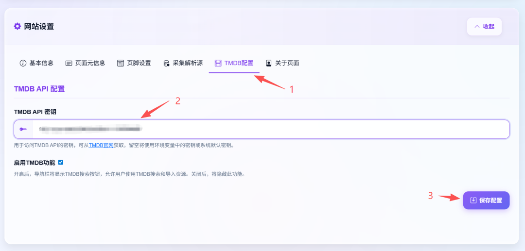The image size is (525, 251).
Task: Switch to the 页面元信息 tab
Action: click(x=85, y=63)
